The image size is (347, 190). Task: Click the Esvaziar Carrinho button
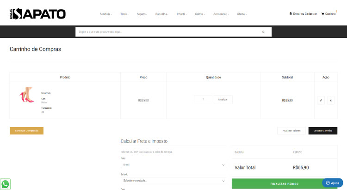tap(323, 131)
